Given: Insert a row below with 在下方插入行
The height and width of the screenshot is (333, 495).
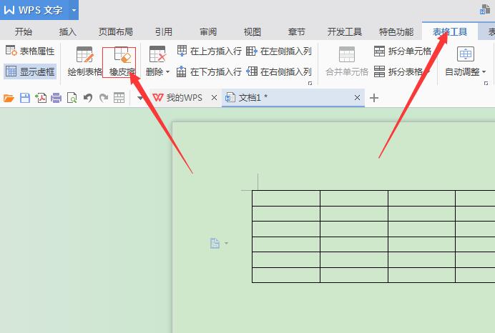Looking at the screenshot, I should click(x=209, y=71).
